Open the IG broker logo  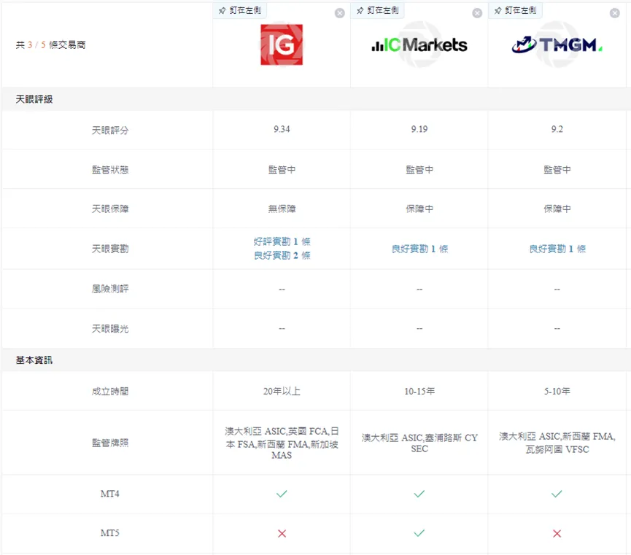click(x=282, y=44)
